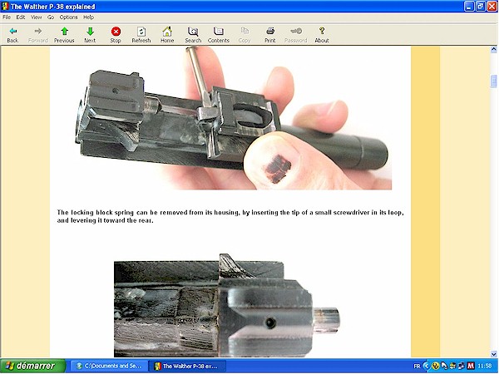Switch to the C:\Documents and Se... taskbar window
499x374 pixels.
109,366
